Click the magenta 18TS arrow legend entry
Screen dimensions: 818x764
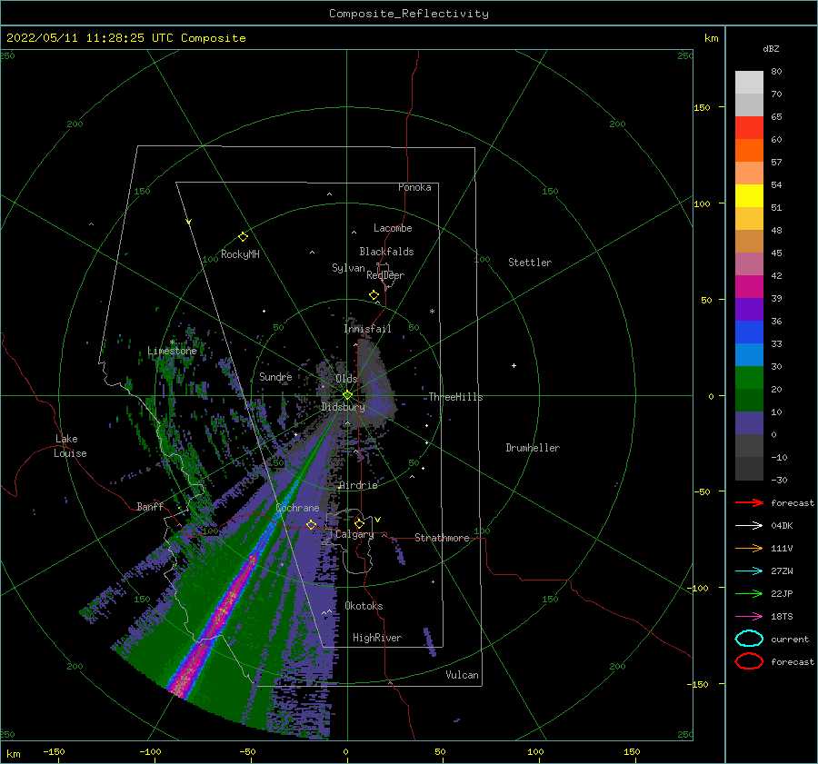point(749,617)
